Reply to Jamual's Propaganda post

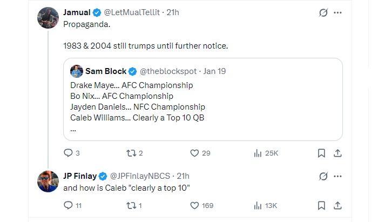pyautogui.click(x=69, y=153)
